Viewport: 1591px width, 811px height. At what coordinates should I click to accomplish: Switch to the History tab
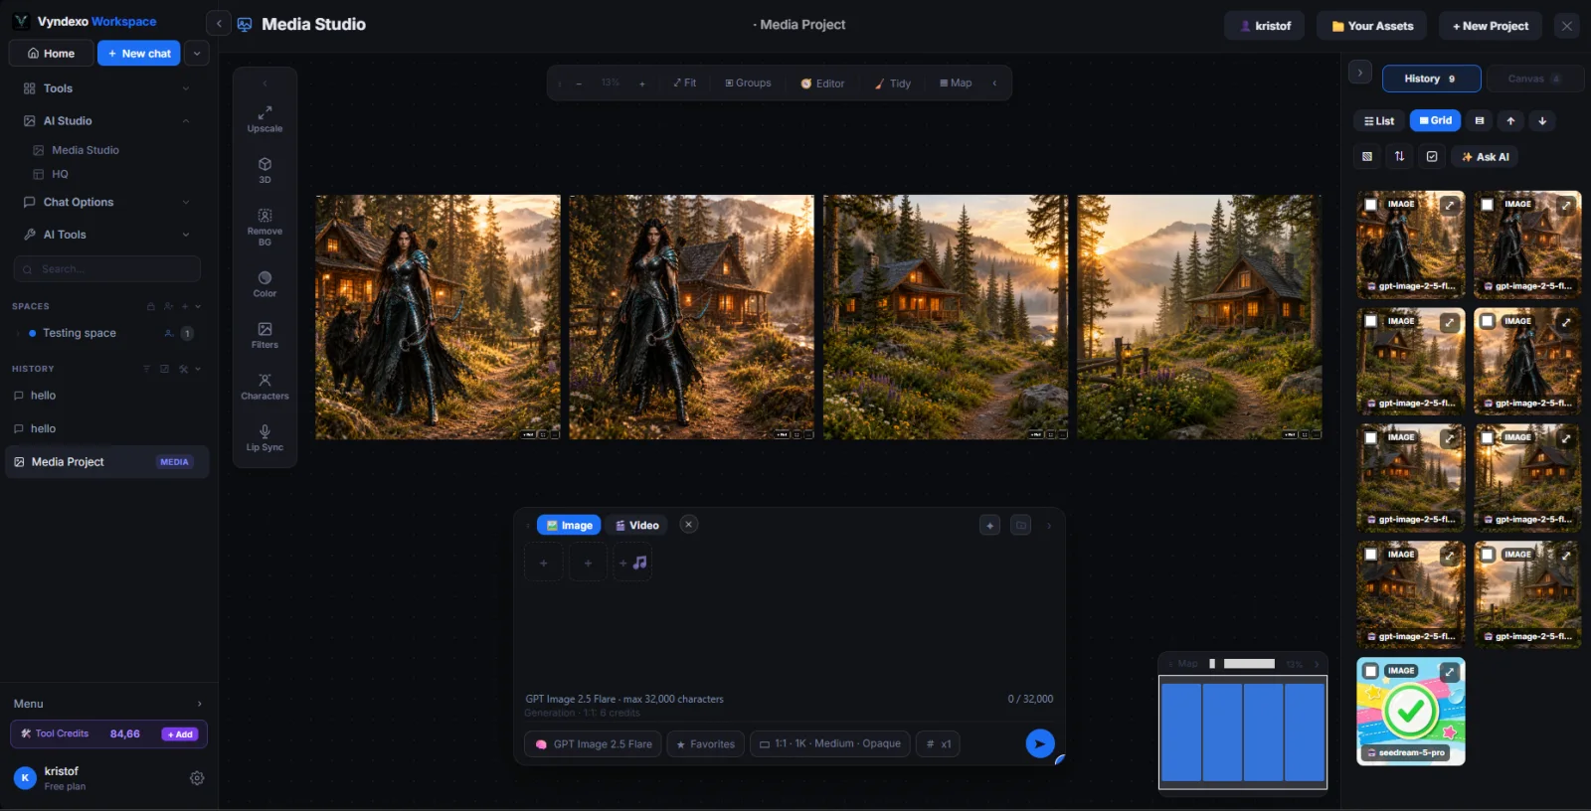click(1431, 79)
